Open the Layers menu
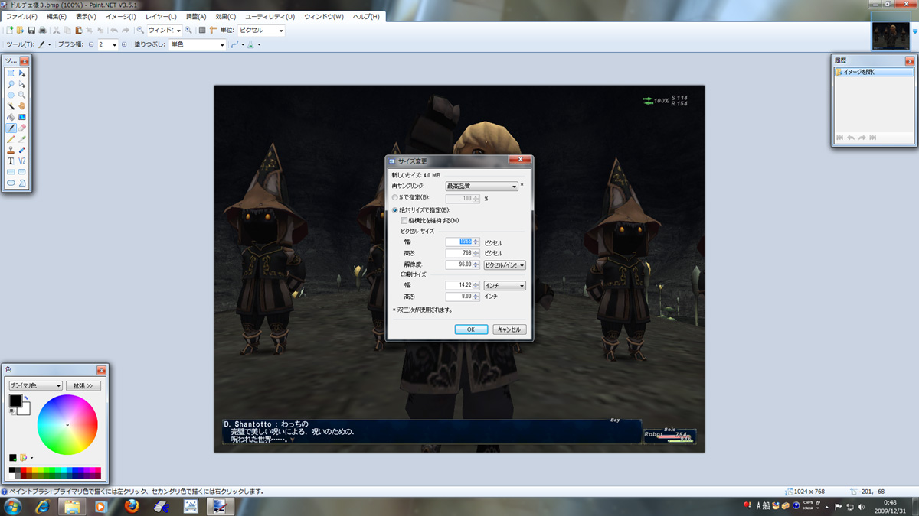The width and height of the screenshot is (919, 516). (161, 16)
